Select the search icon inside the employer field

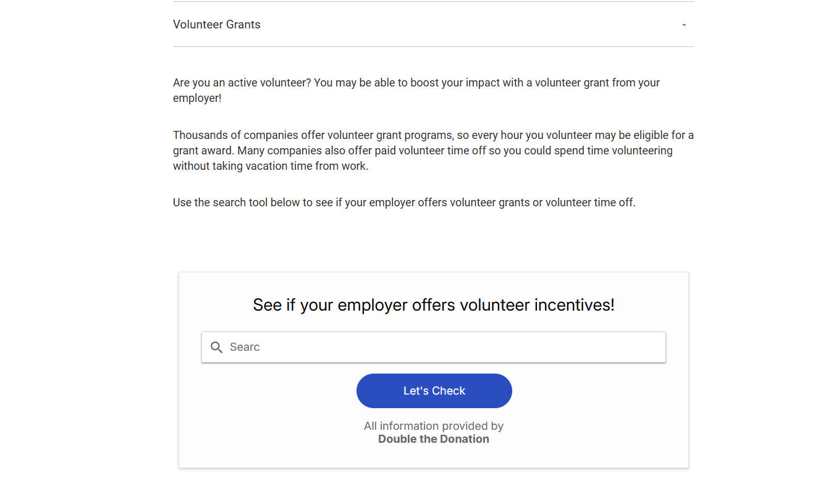click(x=216, y=347)
